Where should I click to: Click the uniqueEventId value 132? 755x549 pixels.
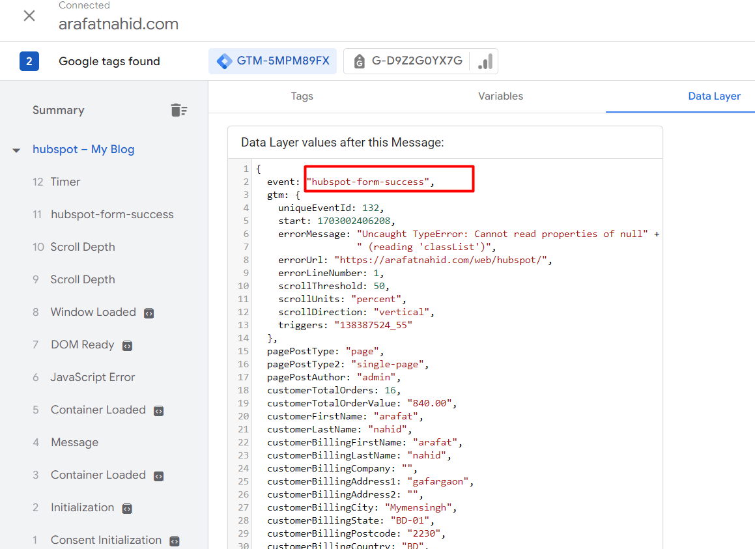[x=370, y=208]
